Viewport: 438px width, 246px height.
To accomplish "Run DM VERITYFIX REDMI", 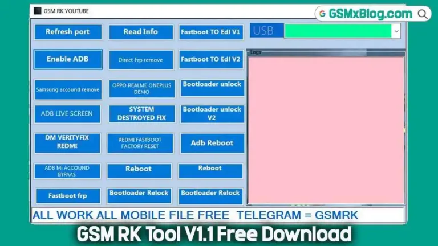I will [67, 143].
